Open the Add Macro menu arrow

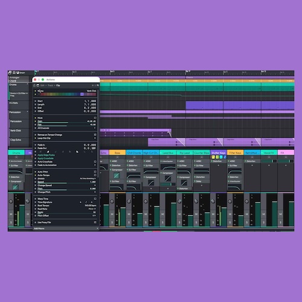(x=97, y=228)
